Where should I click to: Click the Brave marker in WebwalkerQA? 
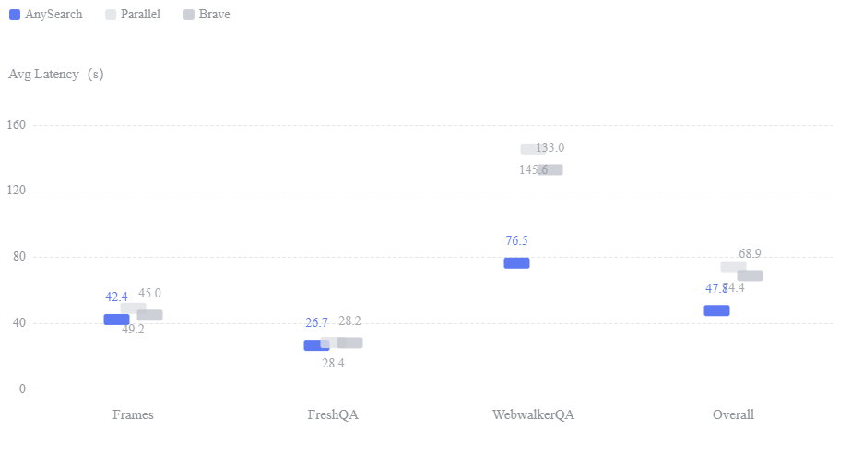[550, 169]
